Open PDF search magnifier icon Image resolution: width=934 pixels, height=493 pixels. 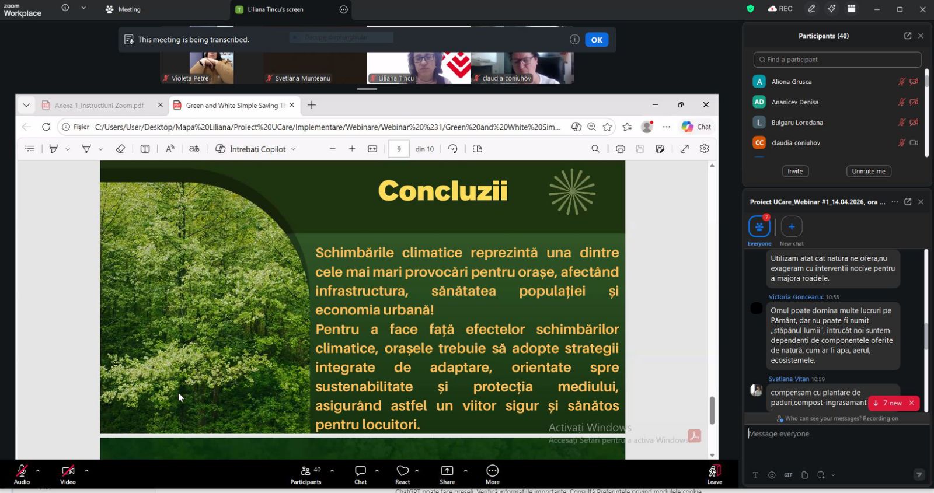pos(595,149)
